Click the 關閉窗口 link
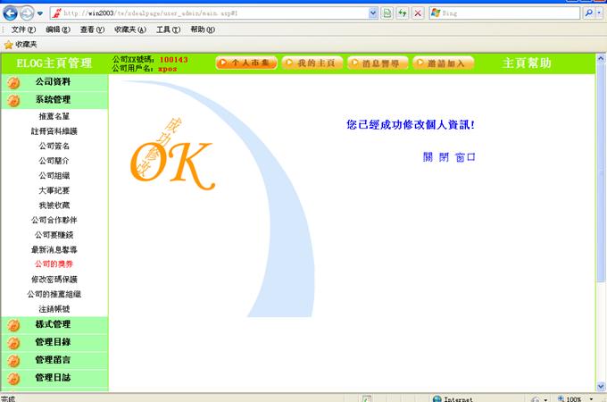Viewport: 607px width, 402px height. (x=449, y=157)
